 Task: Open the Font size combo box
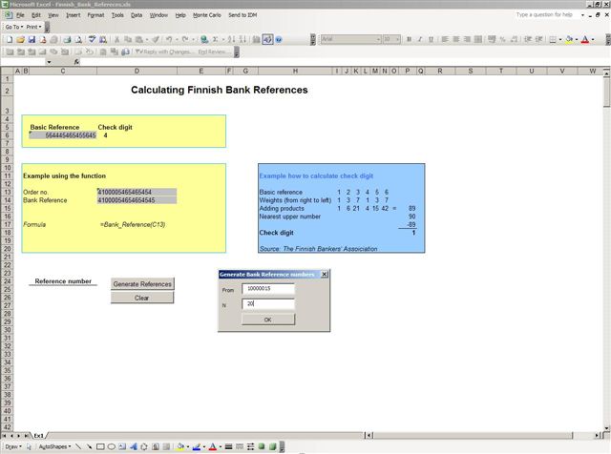(391, 39)
